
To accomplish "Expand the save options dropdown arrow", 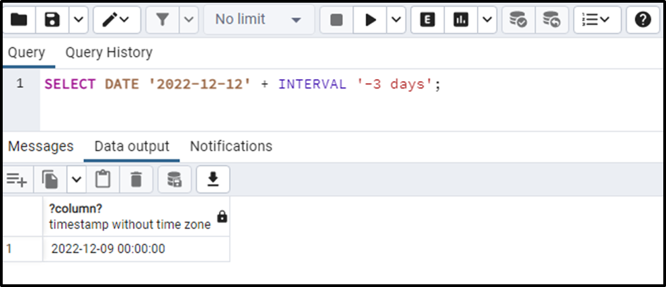I will tap(78, 20).
